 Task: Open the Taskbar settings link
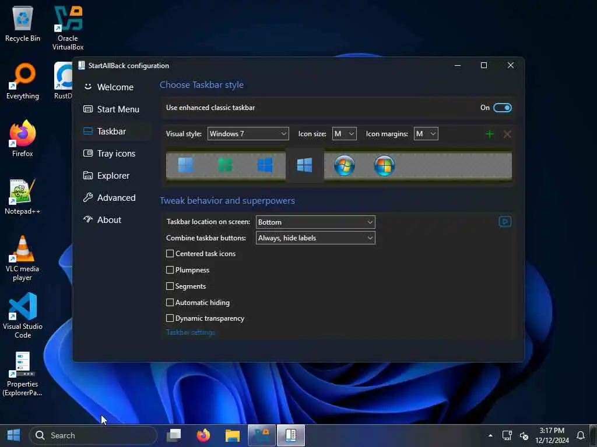191,332
